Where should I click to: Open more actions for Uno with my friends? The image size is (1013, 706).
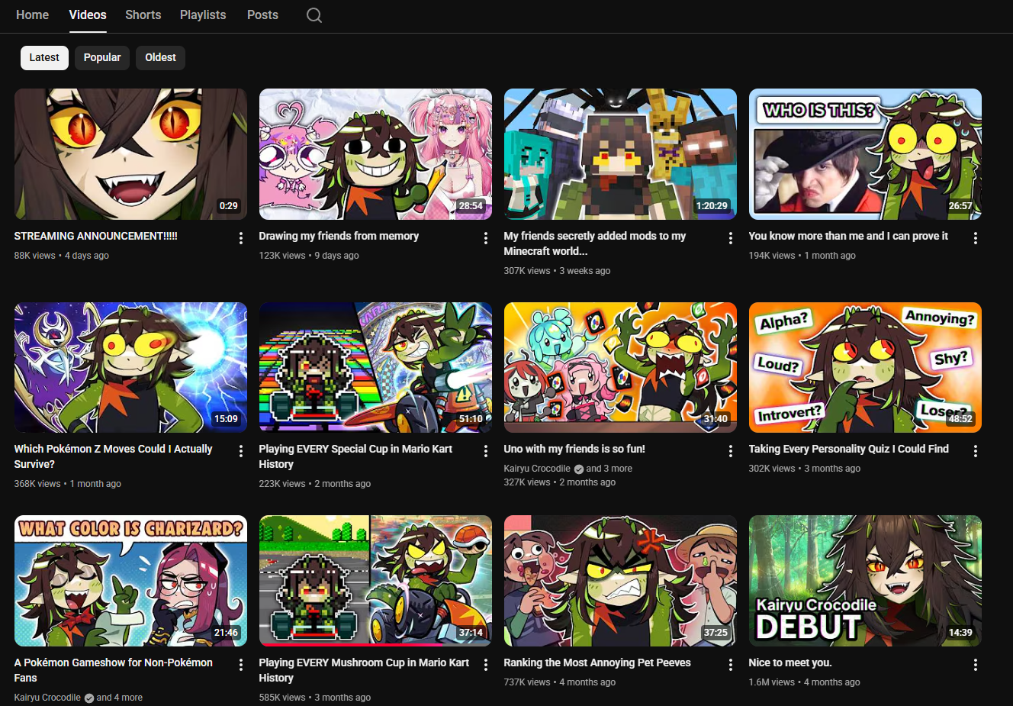tap(731, 451)
